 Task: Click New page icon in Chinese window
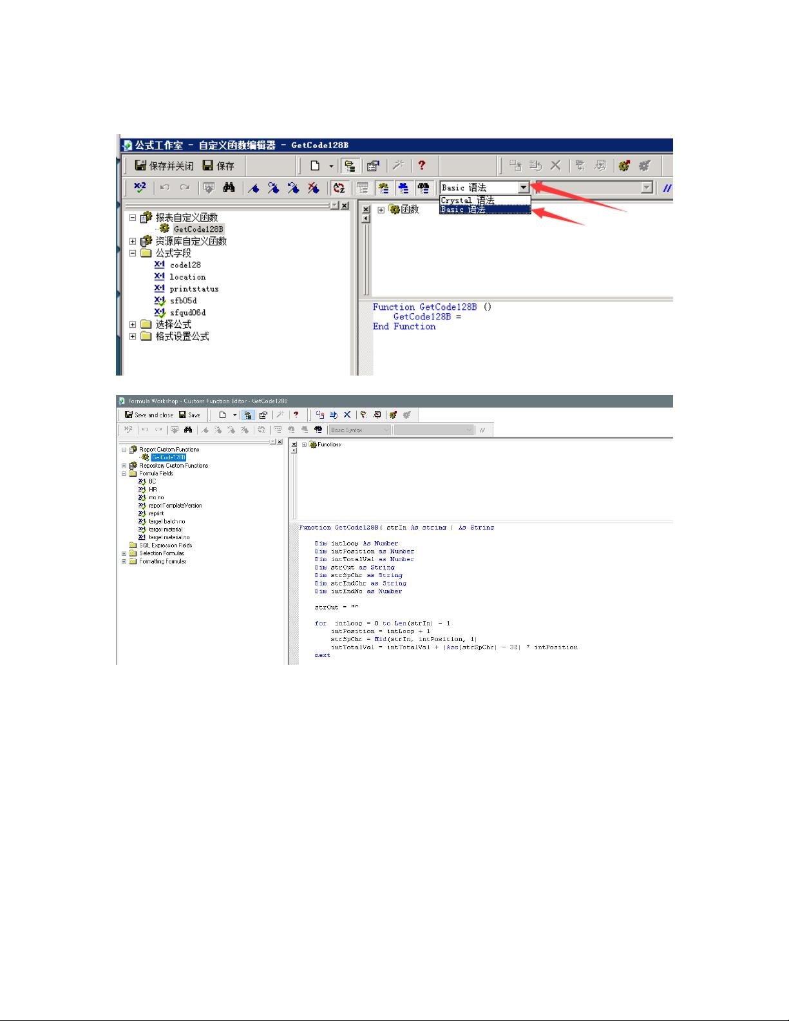click(x=315, y=166)
